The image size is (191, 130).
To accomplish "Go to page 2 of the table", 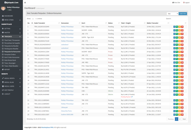I will (x=180, y=119).
